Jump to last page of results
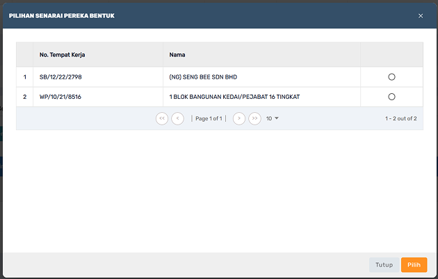 (254, 118)
